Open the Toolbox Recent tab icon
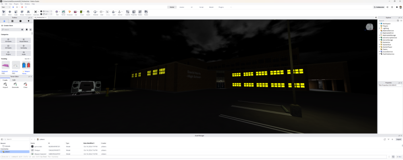Viewport: 403px width, 160px height. click(21, 21)
